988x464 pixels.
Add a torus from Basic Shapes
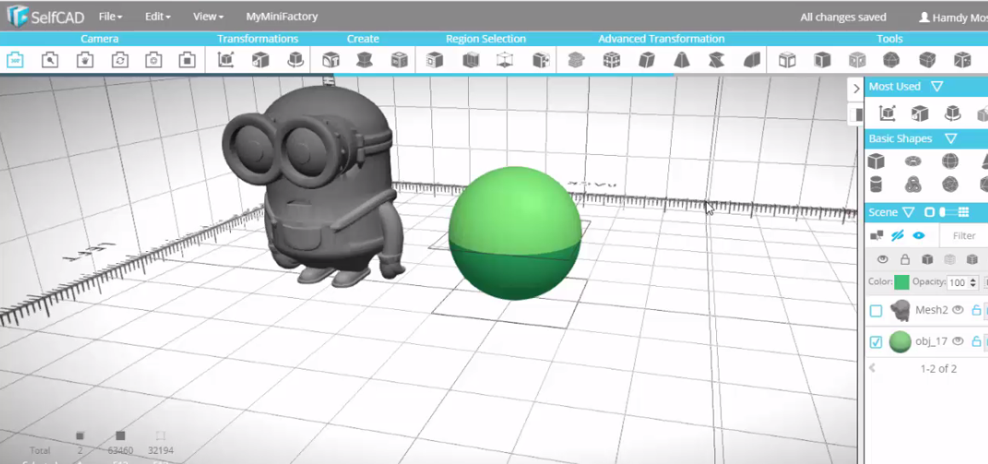coord(913,161)
